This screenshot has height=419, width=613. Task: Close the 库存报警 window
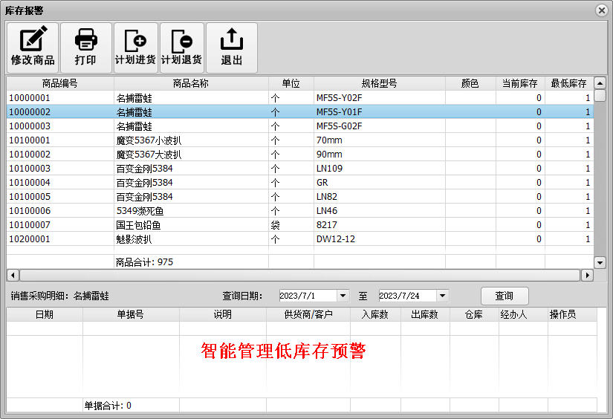tap(601, 10)
